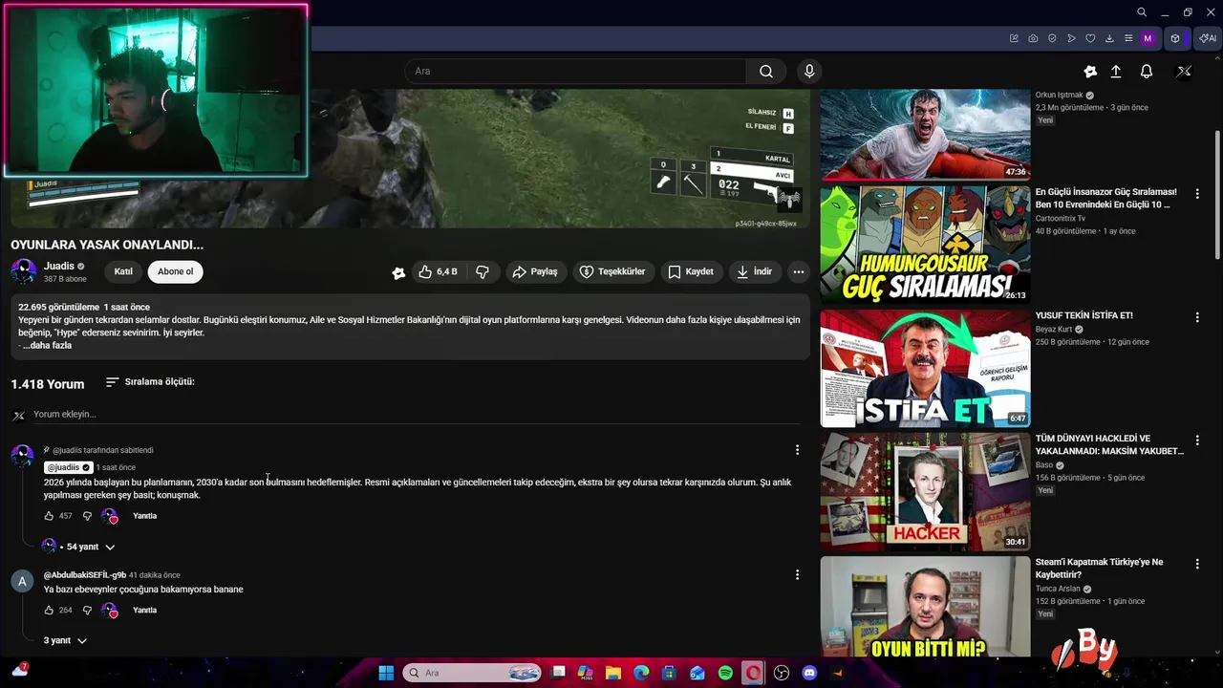Open OBS Studio from taskbar
This screenshot has height=688, width=1223.
point(782,673)
